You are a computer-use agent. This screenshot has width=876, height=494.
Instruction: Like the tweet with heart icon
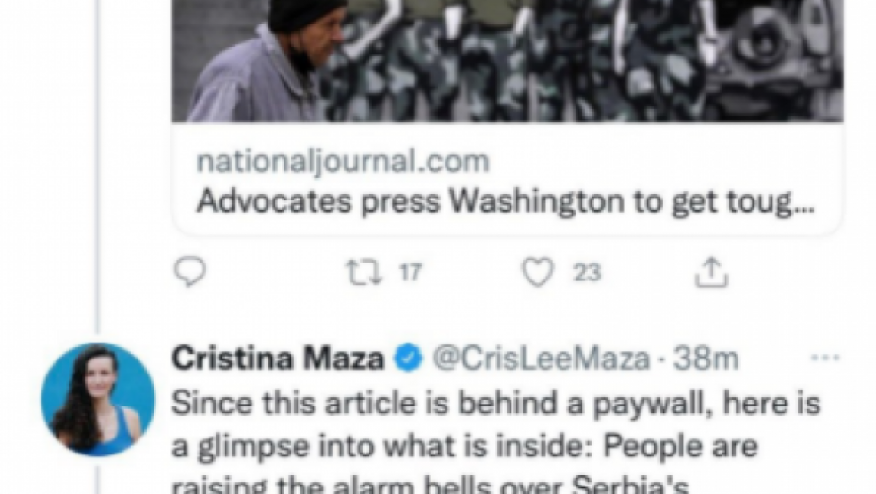(x=538, y=272)
